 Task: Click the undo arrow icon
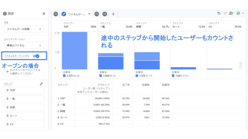click(x=219, y=13)
